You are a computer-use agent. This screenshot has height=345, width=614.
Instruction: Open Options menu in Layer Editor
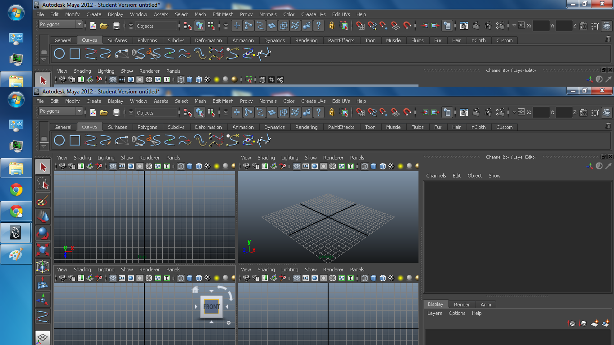[x=457, y=313]
